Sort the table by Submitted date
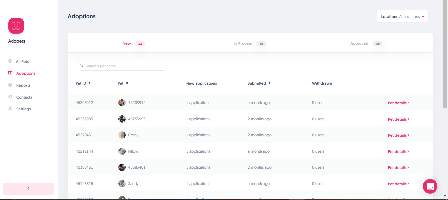The image size is (448, 200). click(269, 83)
